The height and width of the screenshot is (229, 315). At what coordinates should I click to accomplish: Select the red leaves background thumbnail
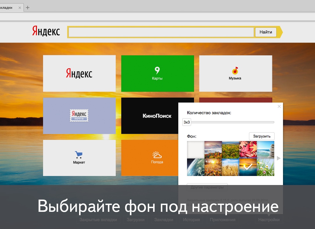coord(248,149)
